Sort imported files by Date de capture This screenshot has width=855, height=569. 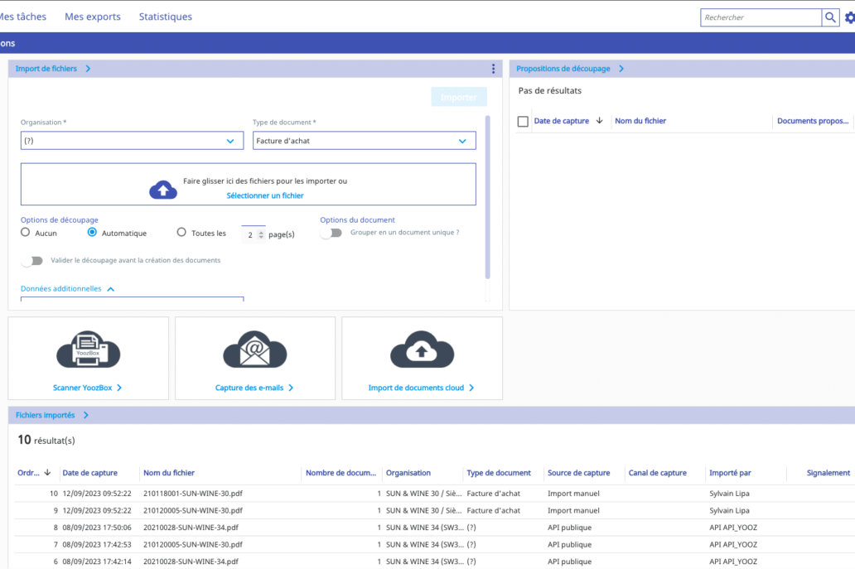[90, 473]
